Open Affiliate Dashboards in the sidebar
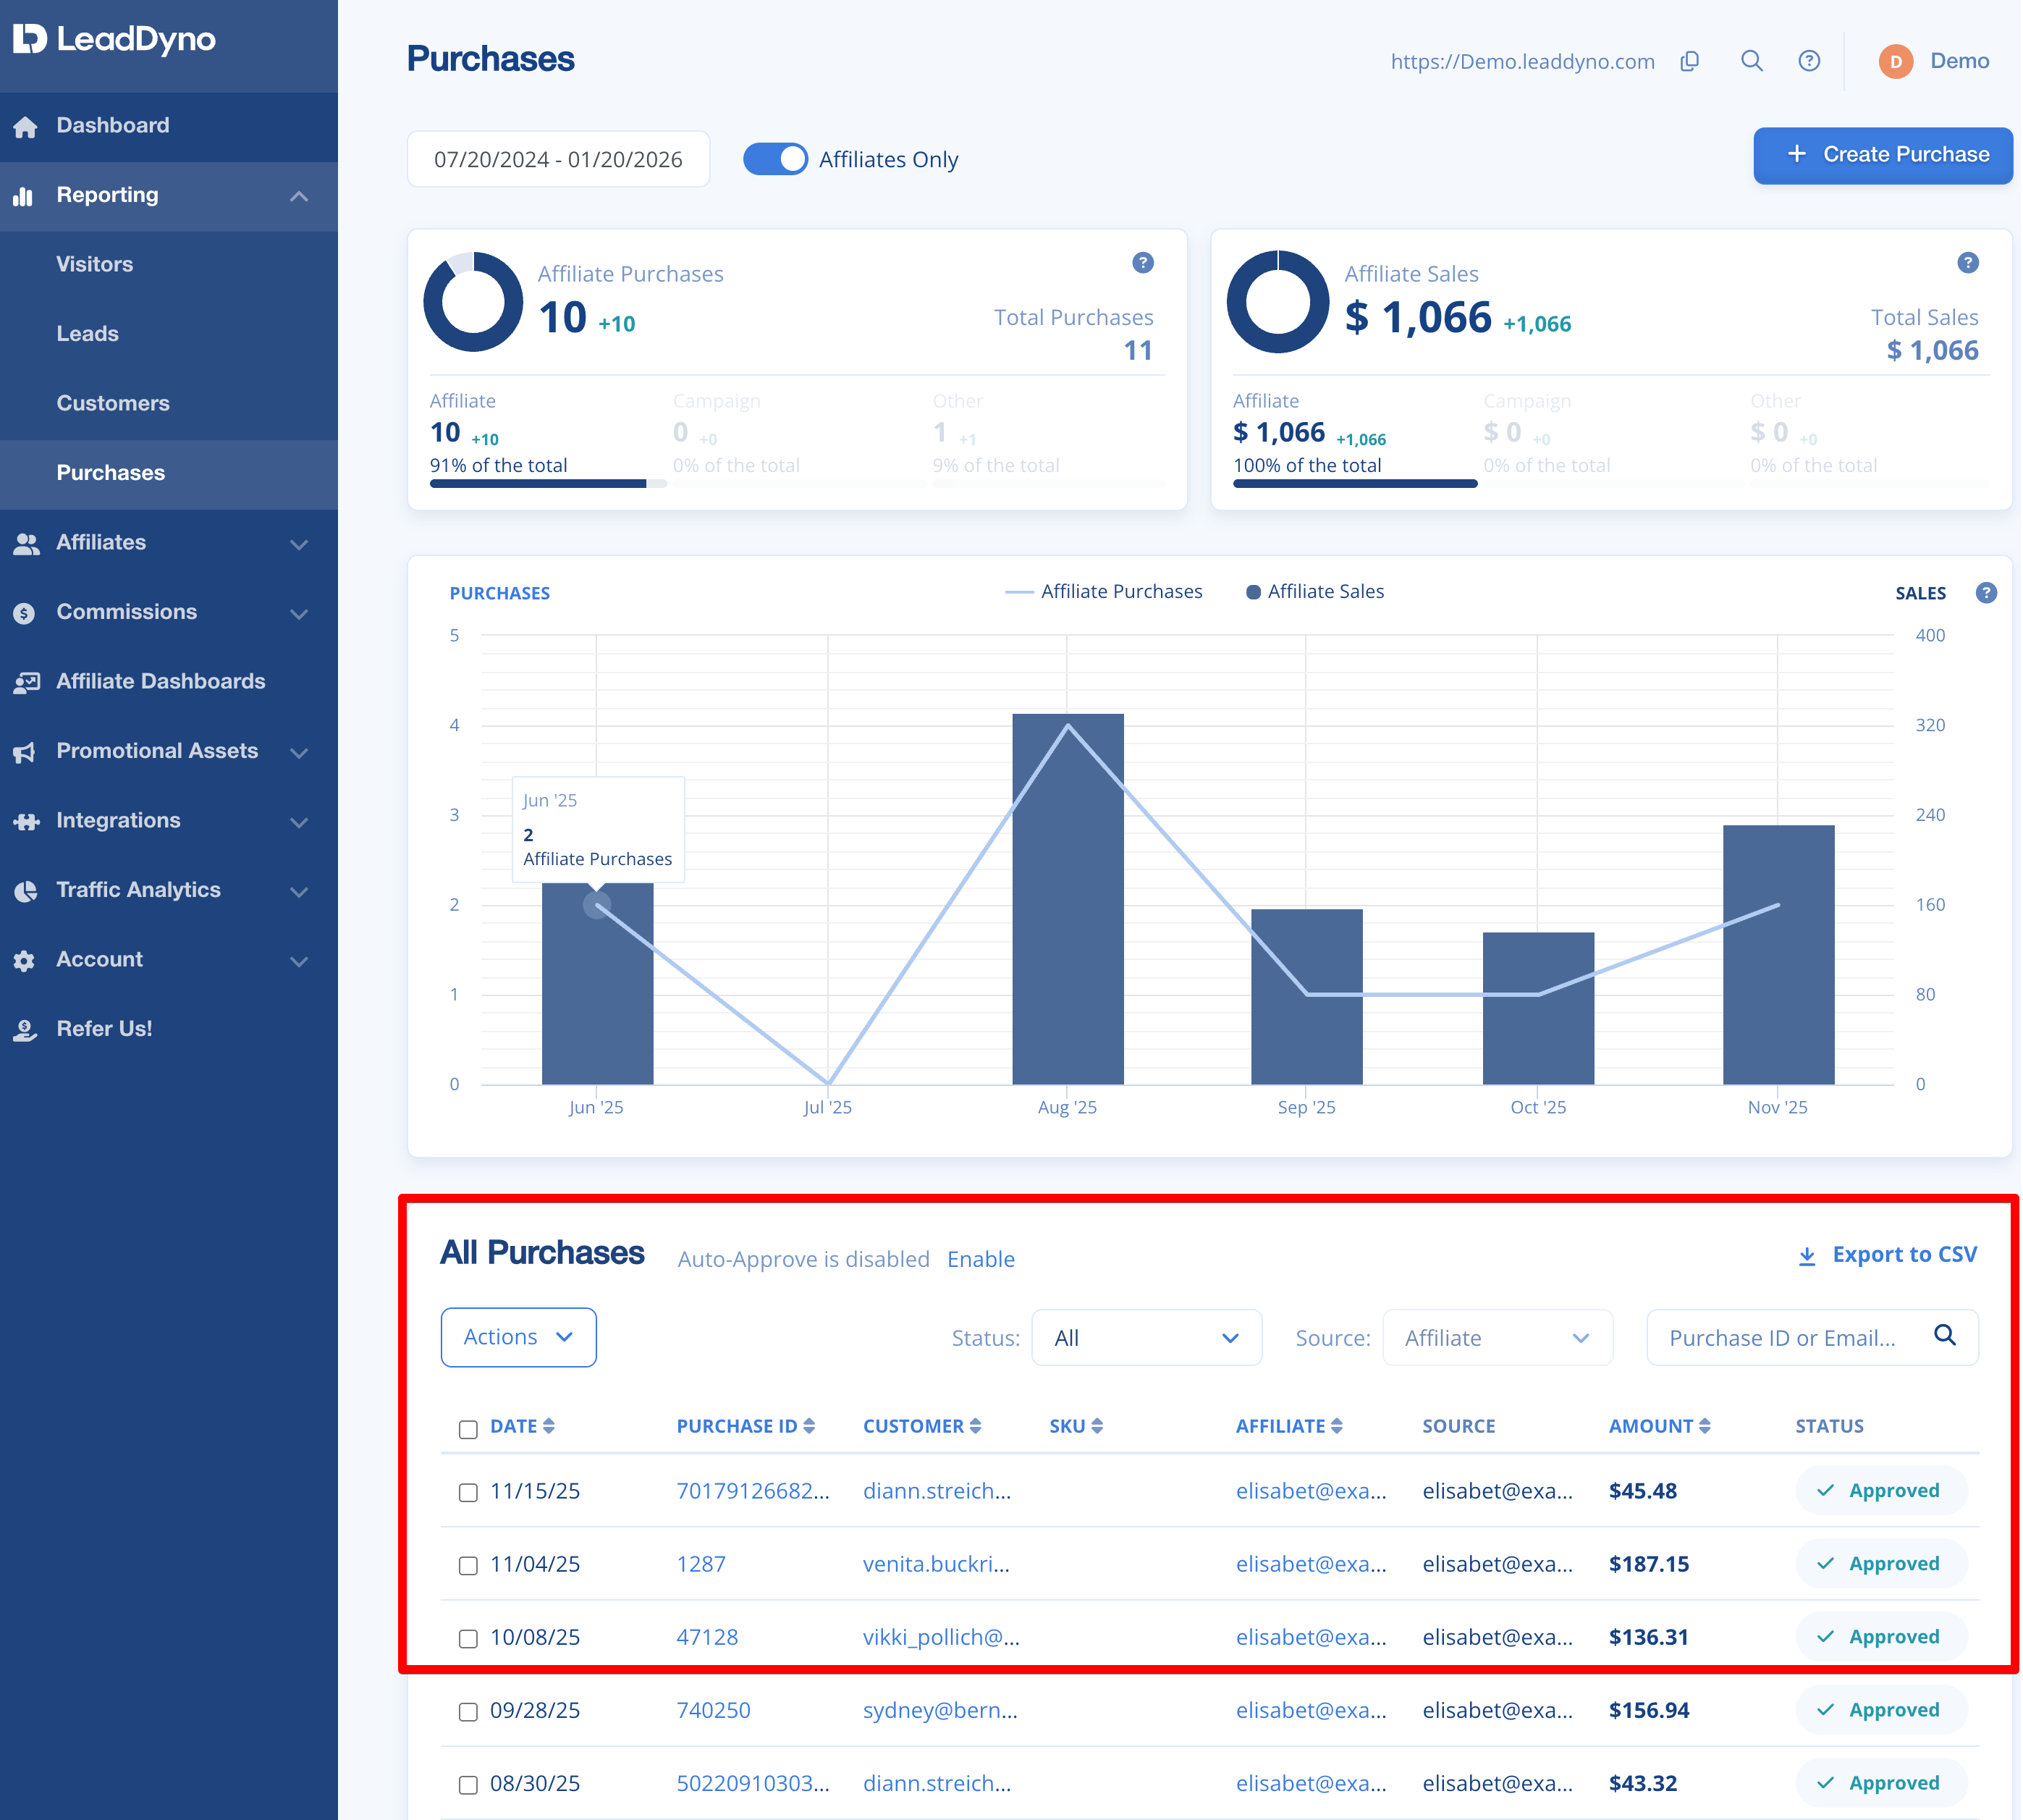 (x=169, y=682)
